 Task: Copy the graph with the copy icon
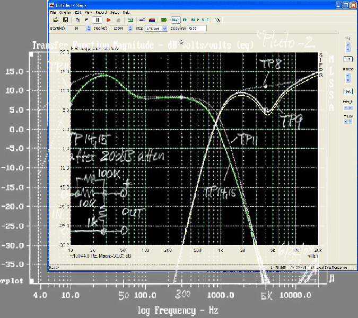(77, 20)
